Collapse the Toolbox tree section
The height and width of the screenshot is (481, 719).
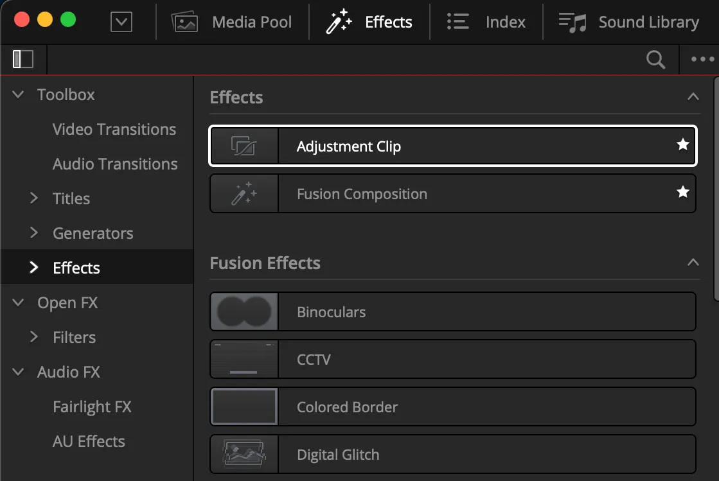19,95
